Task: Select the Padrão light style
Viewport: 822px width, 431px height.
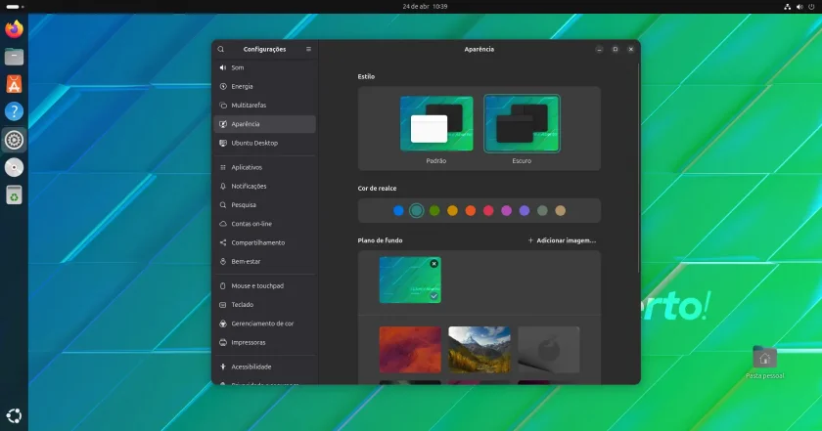Action: 436,123
